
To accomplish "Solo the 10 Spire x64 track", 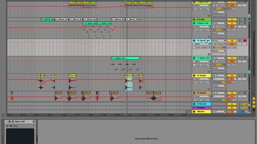I will (x=240, y=40).
